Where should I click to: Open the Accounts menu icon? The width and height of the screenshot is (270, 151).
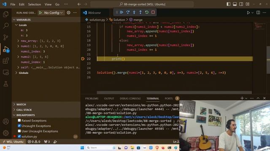coord(5,121)
